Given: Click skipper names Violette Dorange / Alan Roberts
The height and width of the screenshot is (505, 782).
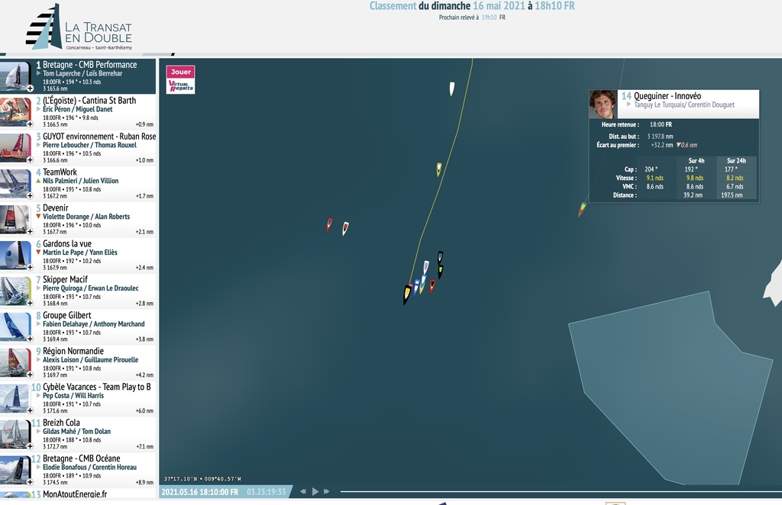Looking at the screenshot, I should pos(86,217).
